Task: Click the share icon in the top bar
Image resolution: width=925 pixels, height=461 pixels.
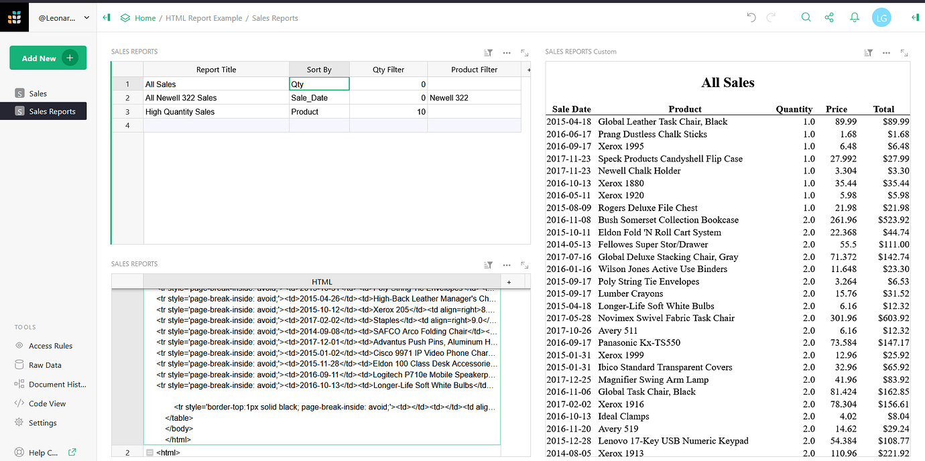Action: (829, 17)
